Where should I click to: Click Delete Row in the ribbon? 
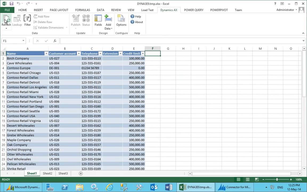[43, 22]
